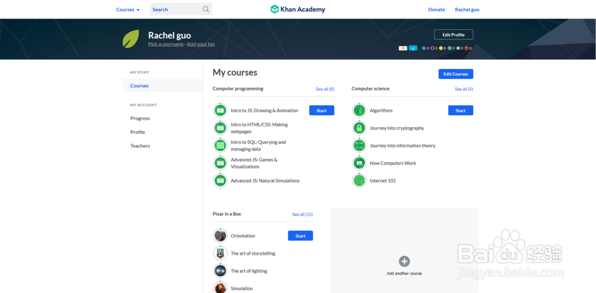Open the Simulation title text
The image size is (596, 293).
click(242, 288)
